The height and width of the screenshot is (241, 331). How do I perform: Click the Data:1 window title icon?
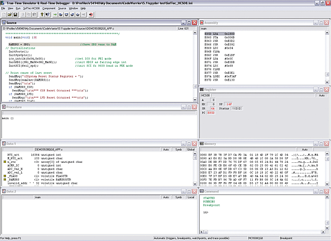pyautogui.click(x=4, y=144)
